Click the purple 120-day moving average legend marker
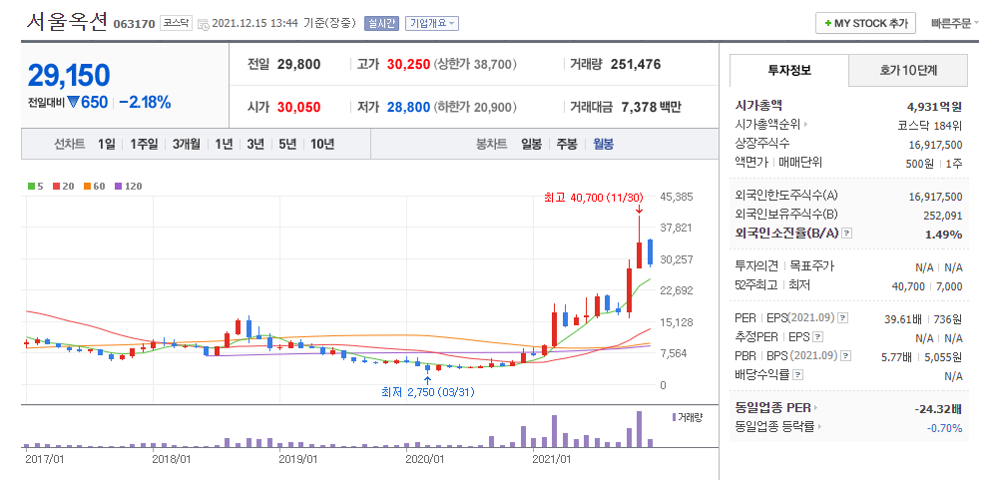The height and width of the screenshot is (480, 993). click(x=118, y=187)
